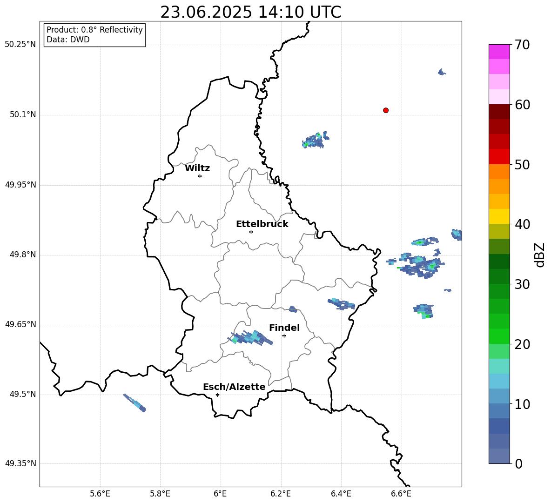Click the 'Data: DWD' text
Viewport: 551px width, 503px height.
(x=68, y=40)
